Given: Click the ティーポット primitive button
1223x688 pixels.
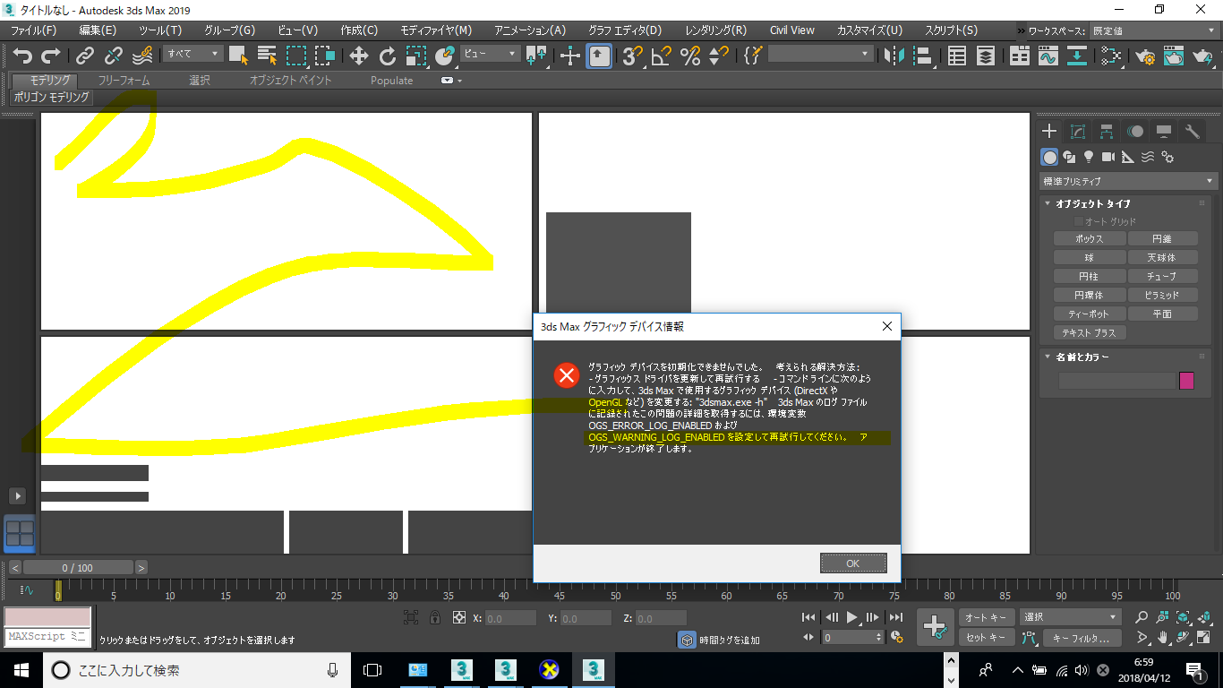Looking at the screenshot, I should [x=1089, y=314].
